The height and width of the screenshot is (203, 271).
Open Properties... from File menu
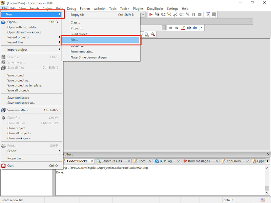[x=31, y=158]
